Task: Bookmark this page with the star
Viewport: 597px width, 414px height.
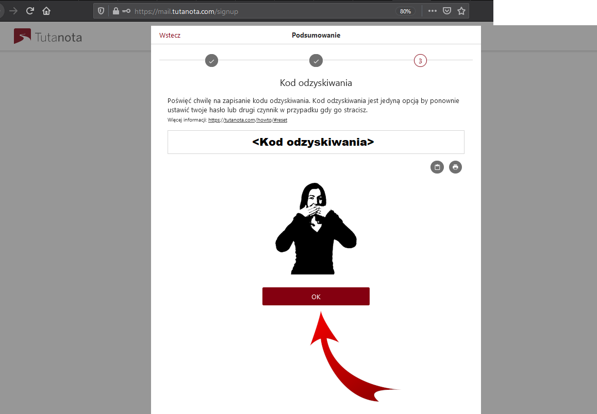Action: tap(461, 11)
